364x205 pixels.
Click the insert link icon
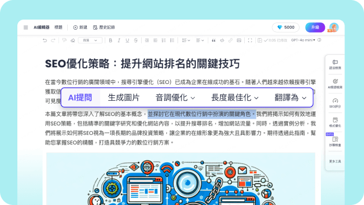(230, 40)
